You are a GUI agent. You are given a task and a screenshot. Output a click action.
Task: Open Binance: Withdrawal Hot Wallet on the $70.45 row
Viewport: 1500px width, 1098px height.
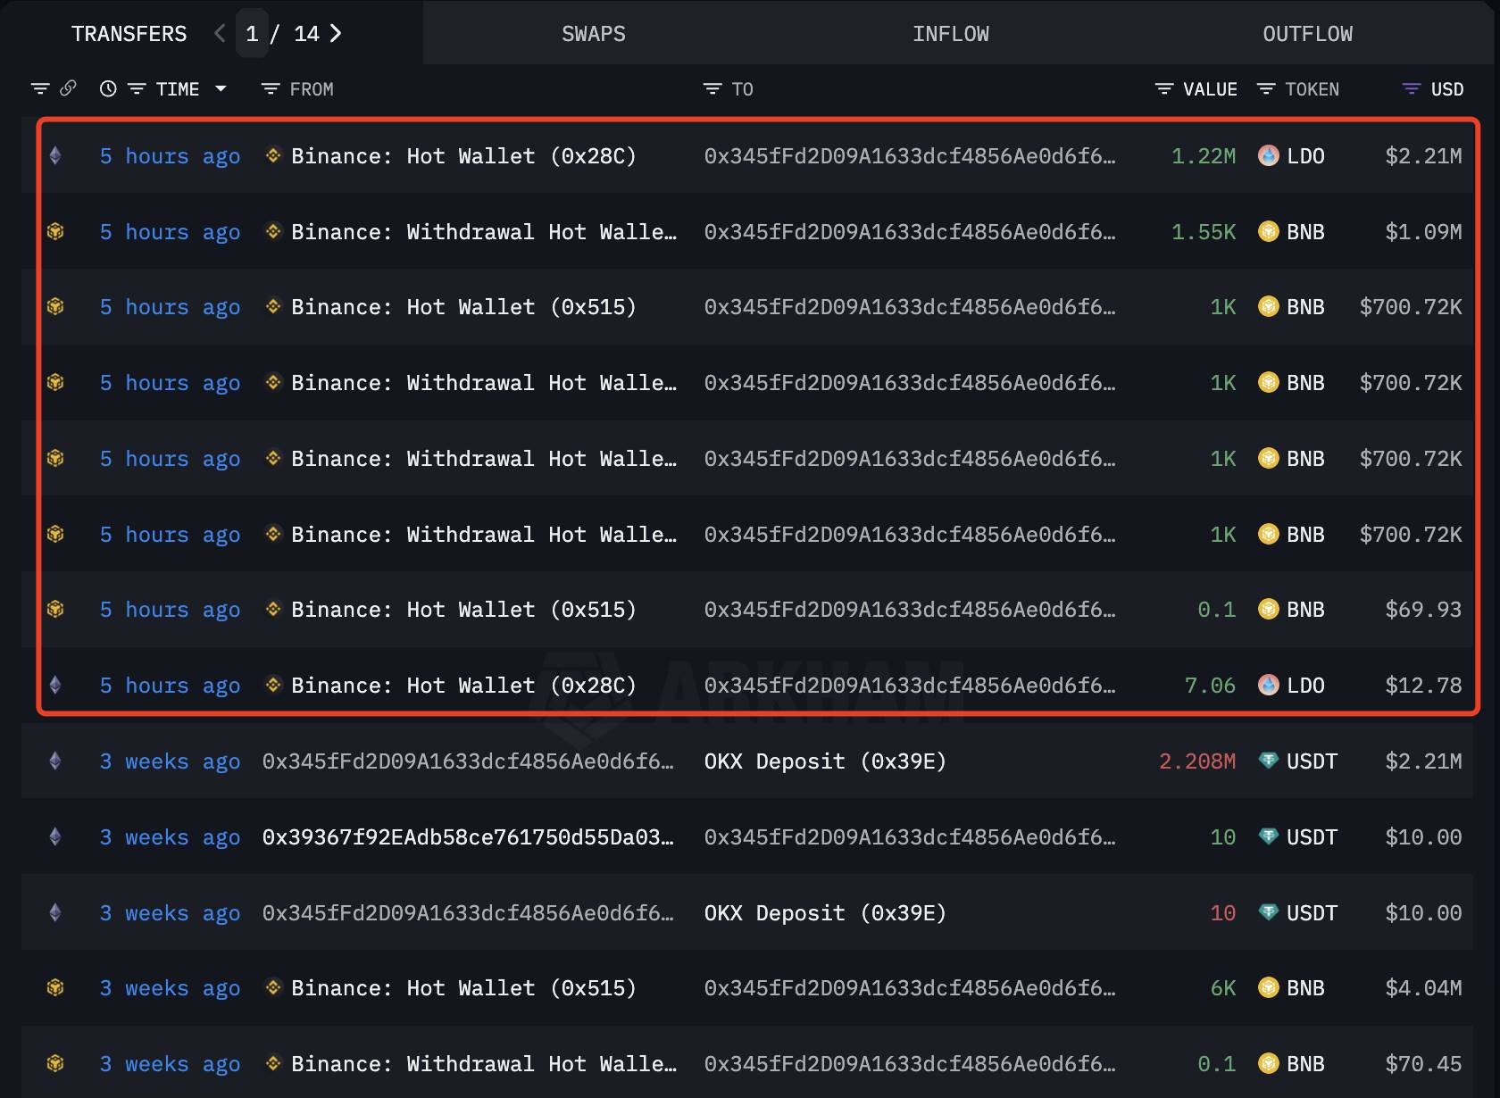pyautogui.click(x=484, y=1064)
